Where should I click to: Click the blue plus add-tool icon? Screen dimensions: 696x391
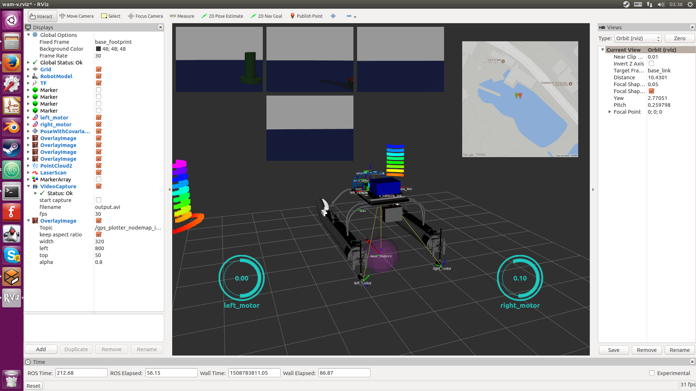333,16
